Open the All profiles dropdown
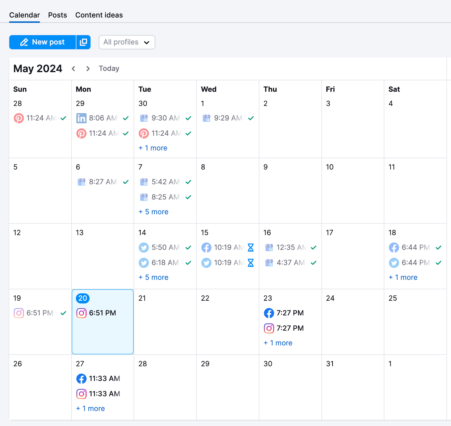 pos(127,42)
